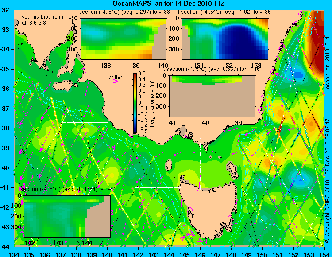This screenshot has width=332, height=257.
Task: Click the title OceanMAPS_an for 14-Dec-2010 11Z
Action: pos(168,4)
